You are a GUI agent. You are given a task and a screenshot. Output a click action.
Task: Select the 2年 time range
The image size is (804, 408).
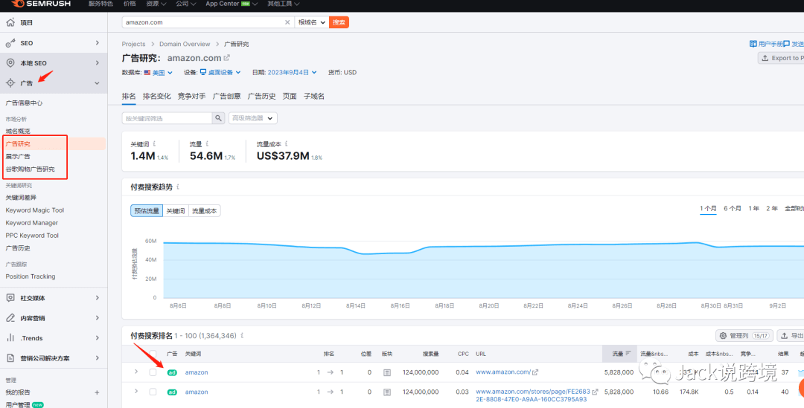772,208
